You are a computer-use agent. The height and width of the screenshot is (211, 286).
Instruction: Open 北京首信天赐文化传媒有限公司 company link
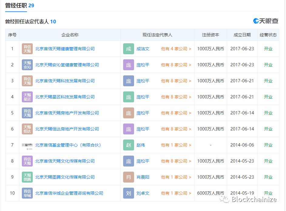click(x=65, y=161)
